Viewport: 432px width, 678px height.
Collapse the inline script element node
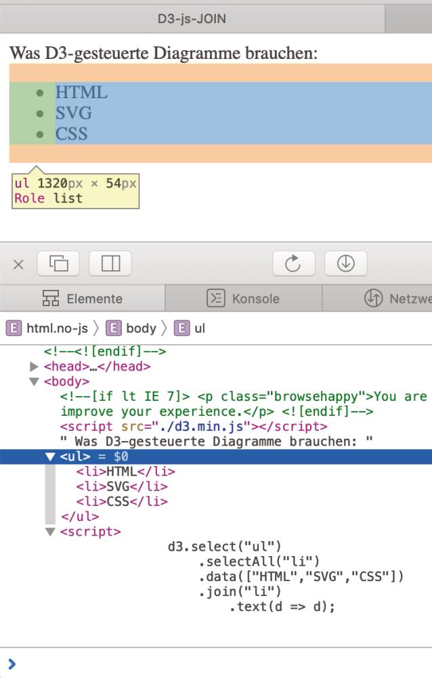50,532
